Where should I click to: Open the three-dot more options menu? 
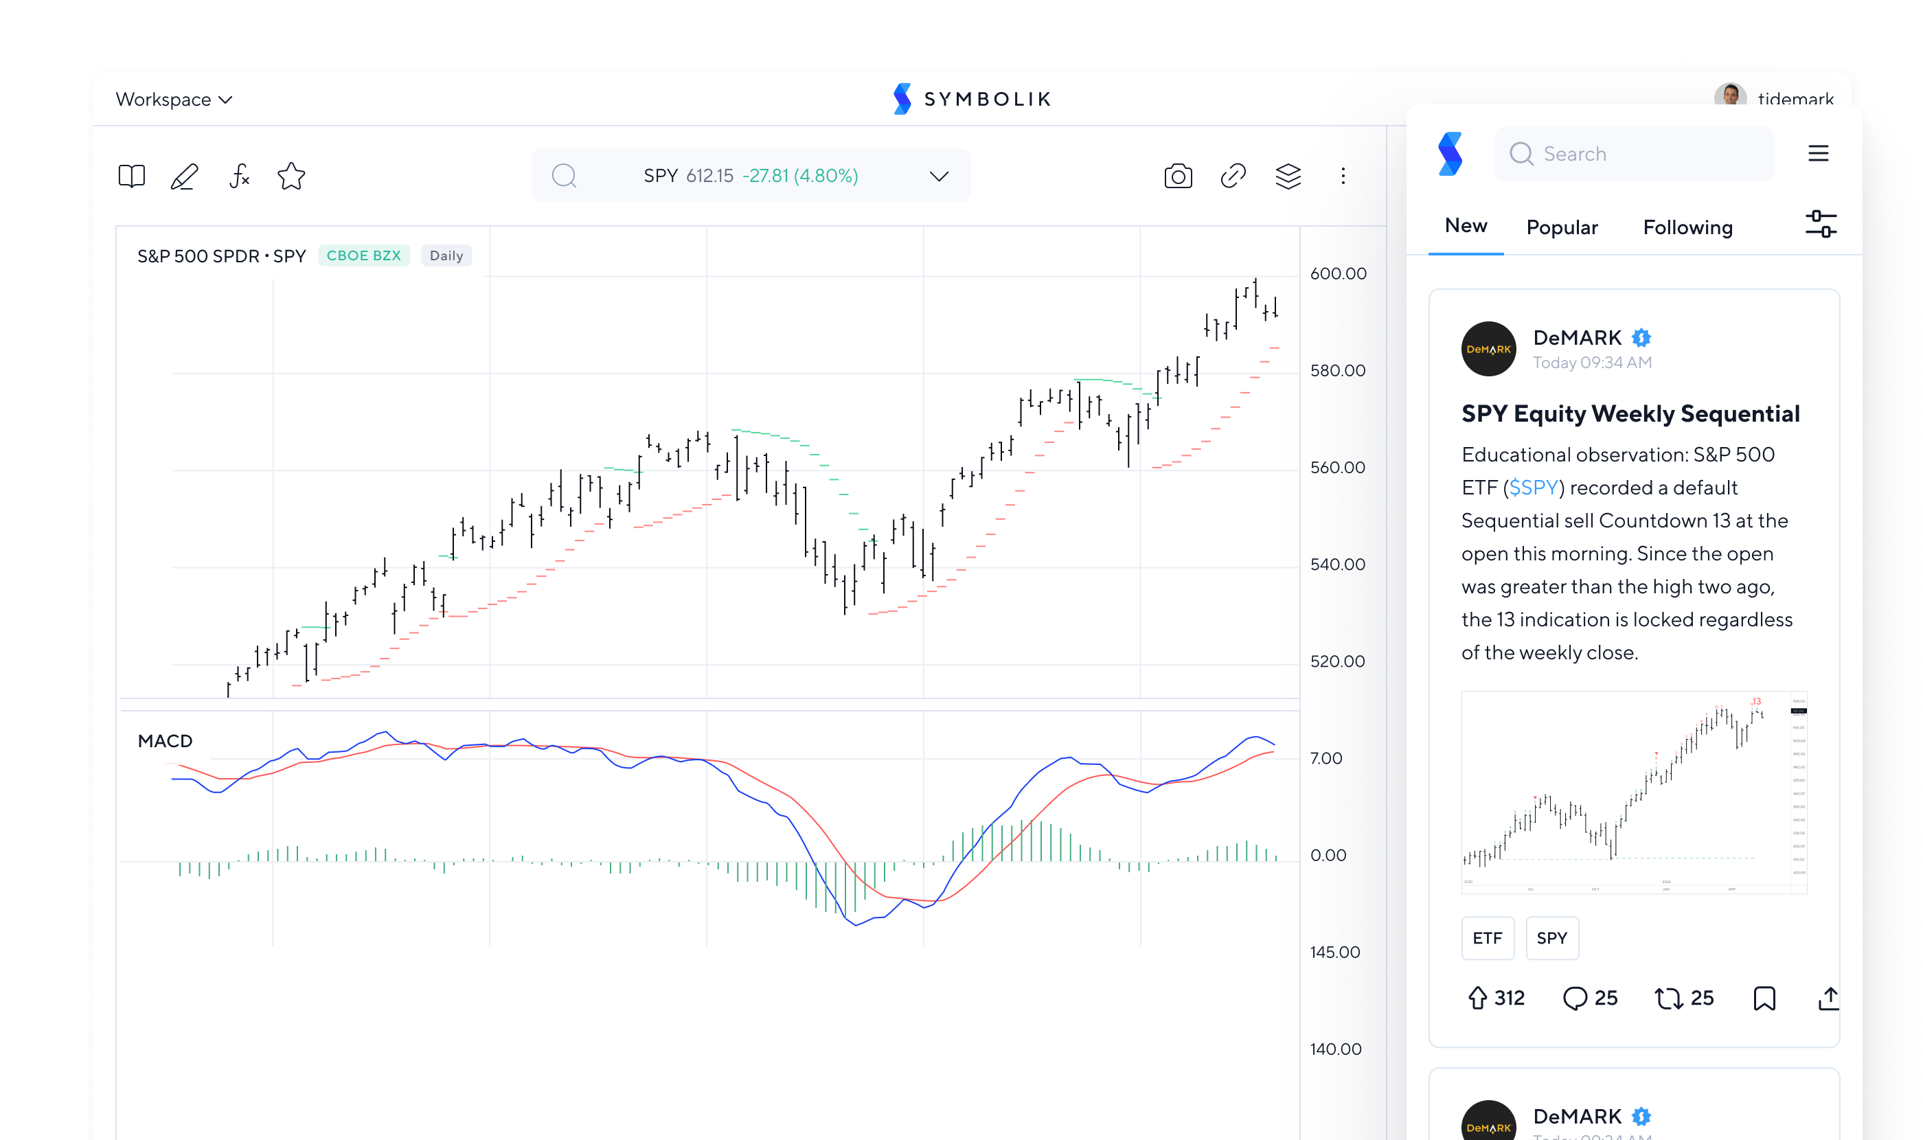(x=1343, y=176)
